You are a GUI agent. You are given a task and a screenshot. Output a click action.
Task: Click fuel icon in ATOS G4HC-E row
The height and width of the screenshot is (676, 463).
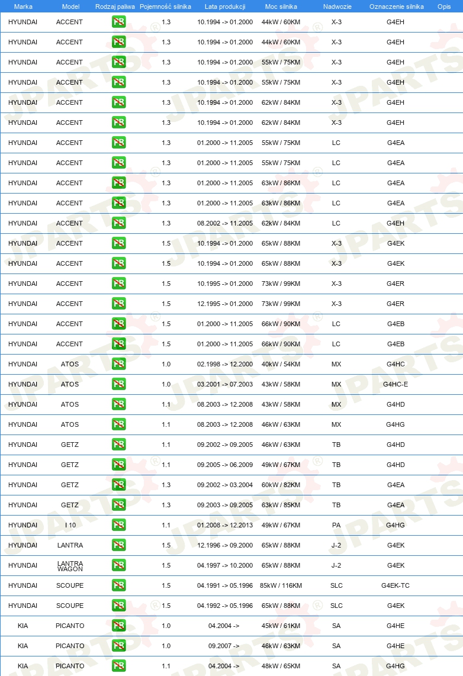coord(119,384)
